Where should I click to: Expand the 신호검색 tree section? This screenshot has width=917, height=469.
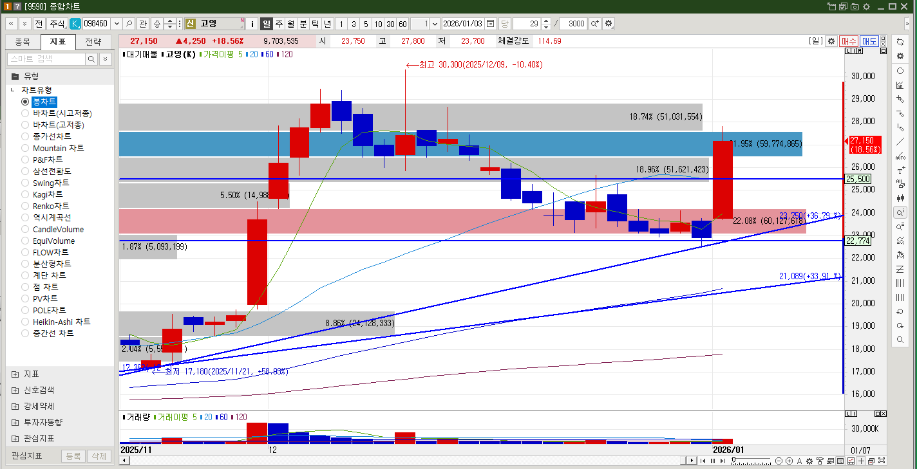pos(15,390)
